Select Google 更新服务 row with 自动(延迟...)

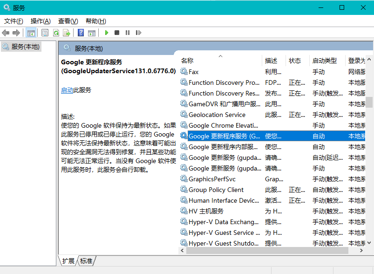pos(272,158)
